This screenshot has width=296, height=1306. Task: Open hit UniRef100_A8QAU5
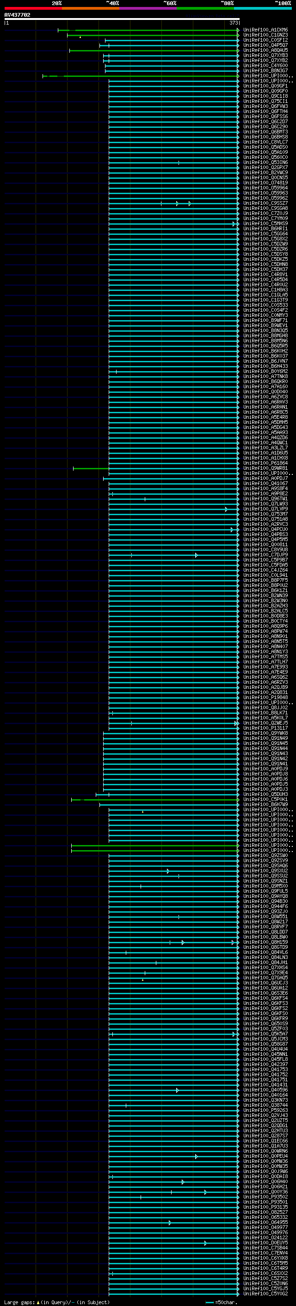click(265, 50)
